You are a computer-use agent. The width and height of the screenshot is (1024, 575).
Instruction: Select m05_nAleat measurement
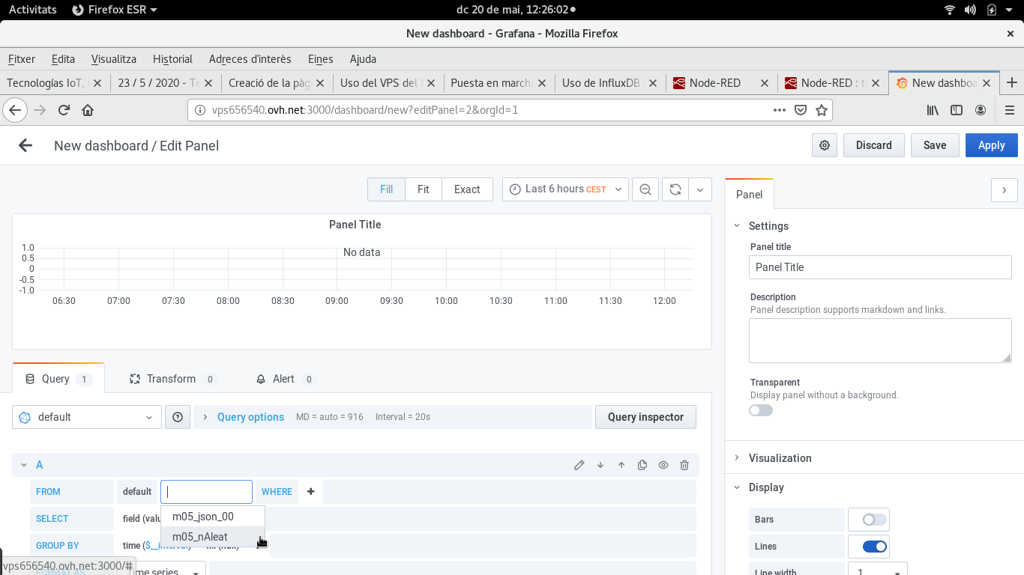[213, 537]
